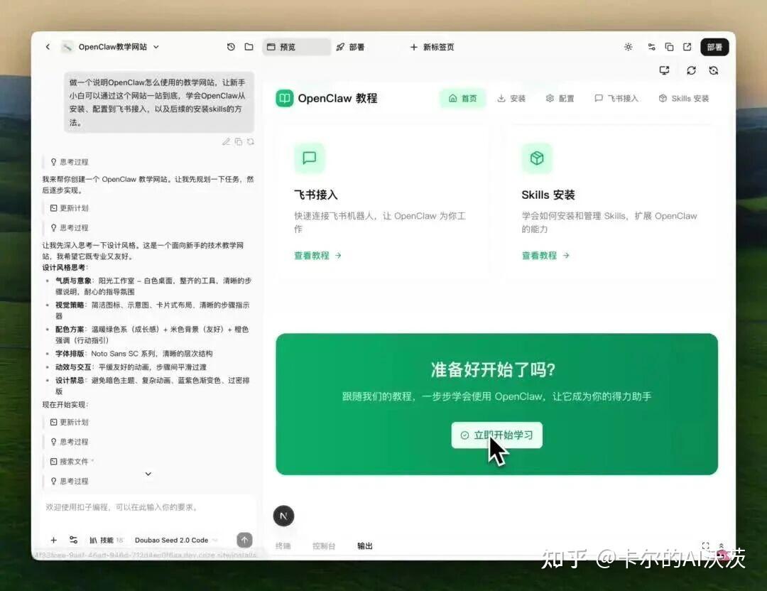The height and width of the screenshot is (591, 767).
Task: Switch preview device with monitor icon
Action: (x=664, y=70)
